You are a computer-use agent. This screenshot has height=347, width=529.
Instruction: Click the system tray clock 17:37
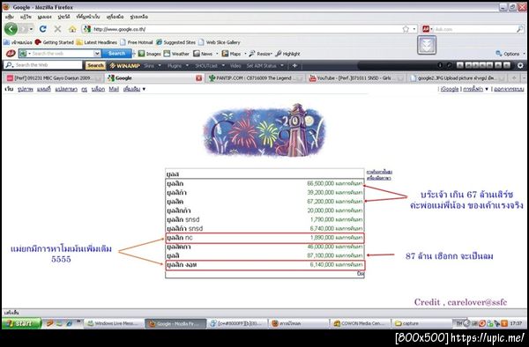coord(516,323)
